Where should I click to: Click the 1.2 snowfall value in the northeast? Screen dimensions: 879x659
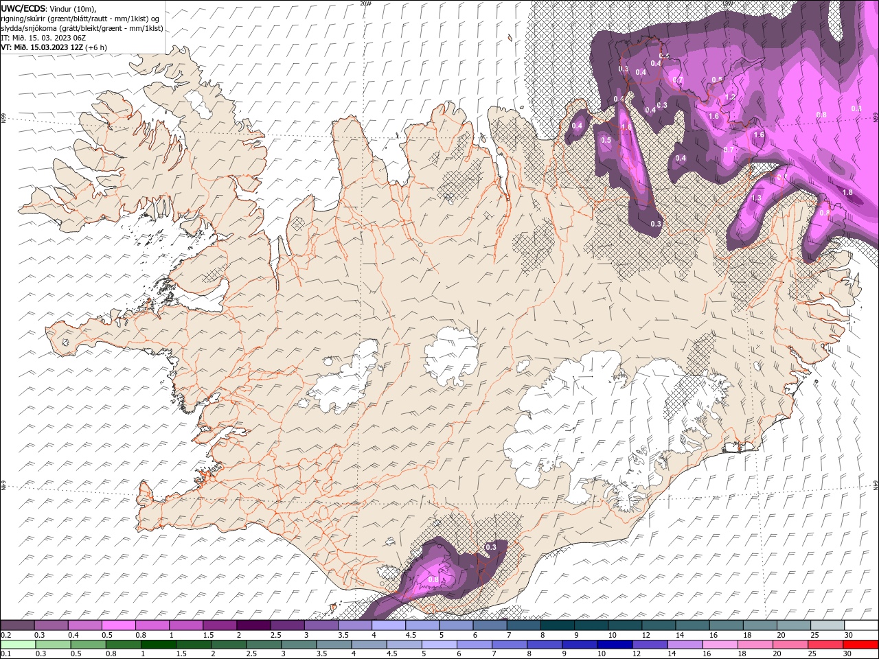(730, 97)
